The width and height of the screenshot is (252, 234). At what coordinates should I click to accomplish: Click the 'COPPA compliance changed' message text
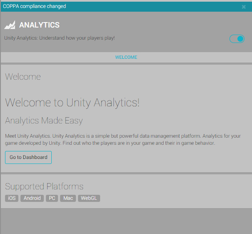point(34,6)
